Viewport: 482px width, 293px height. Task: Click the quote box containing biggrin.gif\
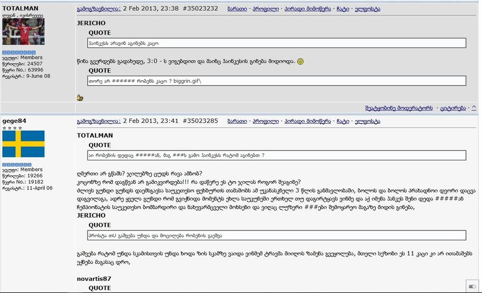click(277, 81)
